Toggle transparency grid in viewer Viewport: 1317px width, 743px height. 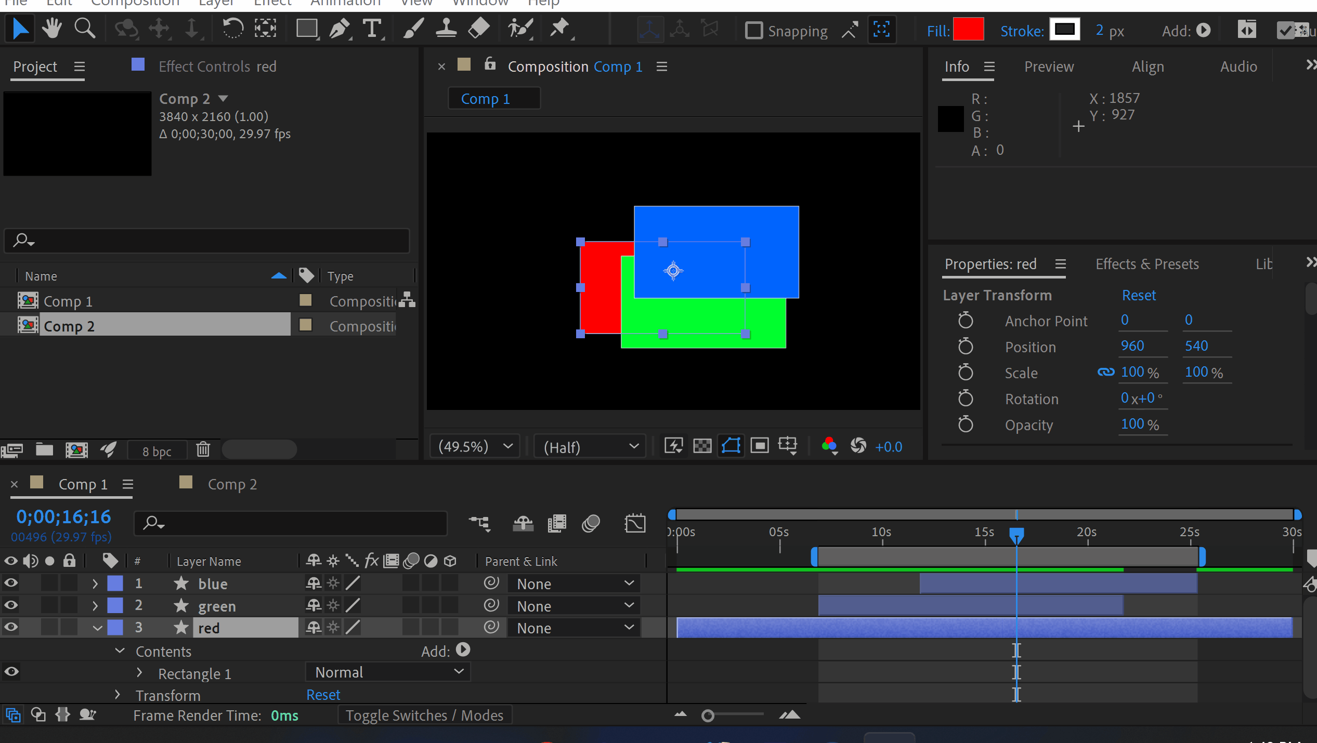[702, 446]
